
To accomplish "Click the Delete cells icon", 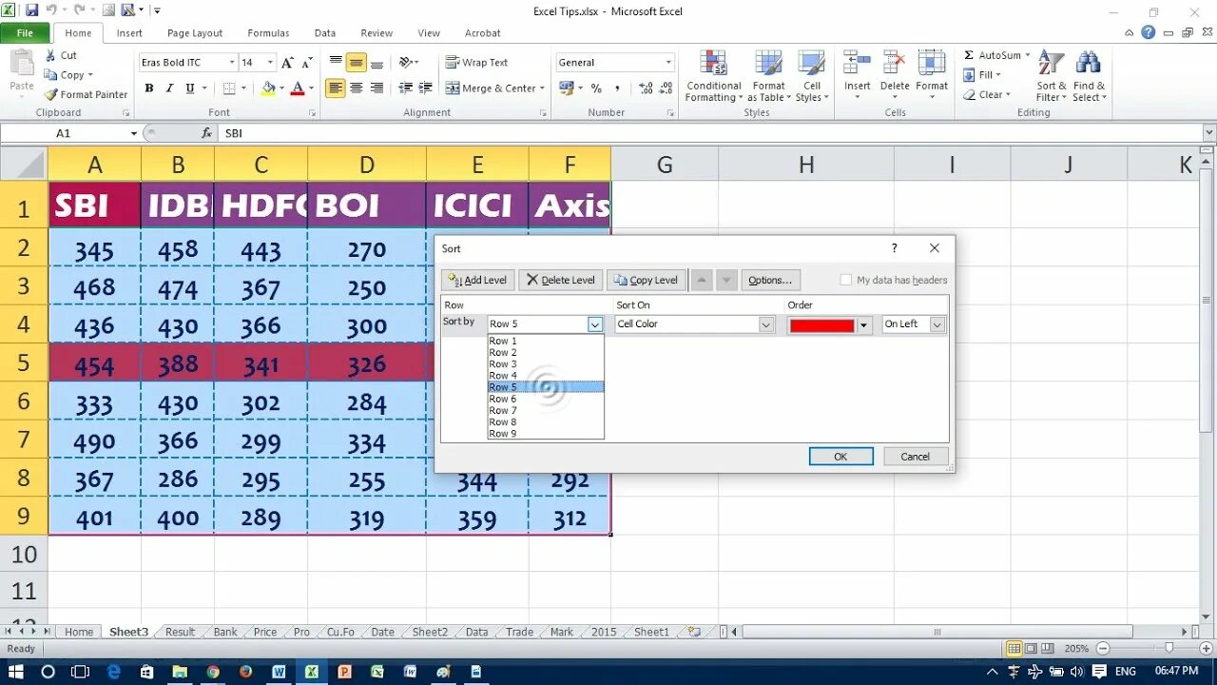I will click(x=895, y=63).
